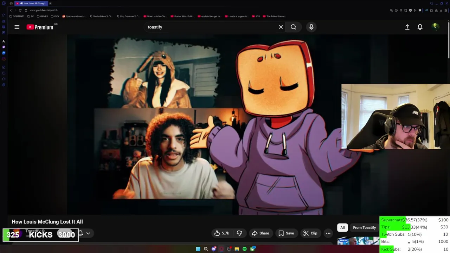450x253 pixels.
Task: Select the 'How Louis McClung' browser tab
Action: coord(31,3)
